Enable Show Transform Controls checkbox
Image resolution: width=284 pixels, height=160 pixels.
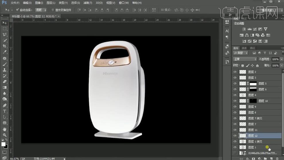52,10
